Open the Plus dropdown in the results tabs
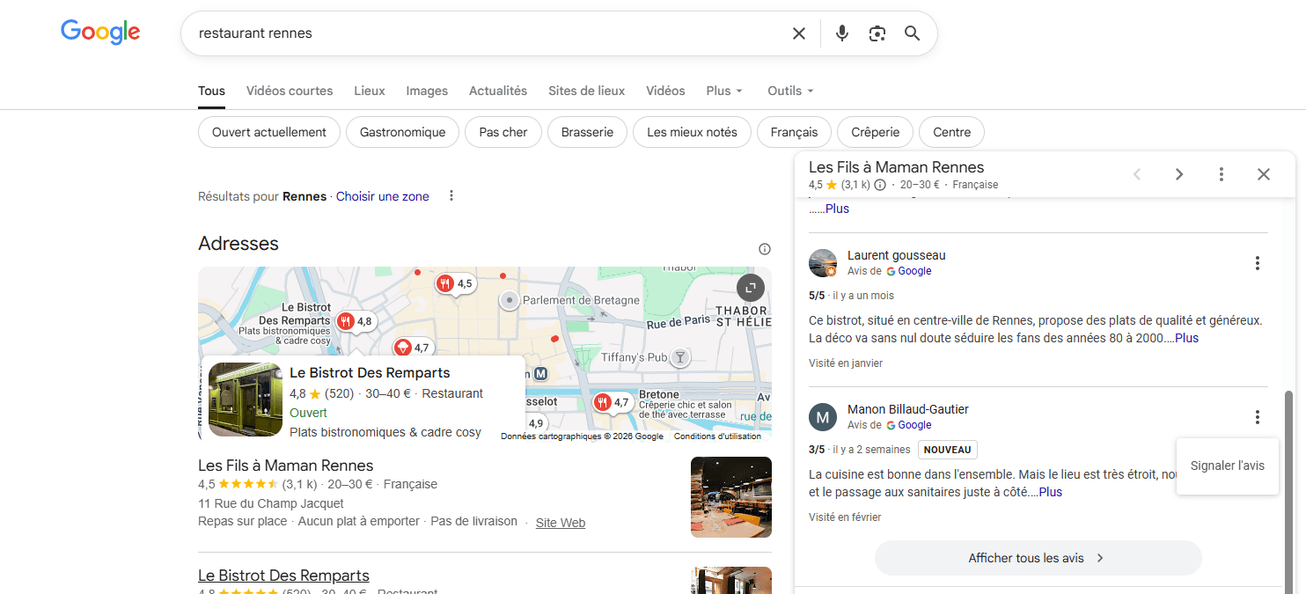Screen dimensions: 1306x594 click(723, 91)
